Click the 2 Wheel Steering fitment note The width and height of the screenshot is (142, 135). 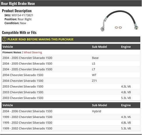click(32, 52)
